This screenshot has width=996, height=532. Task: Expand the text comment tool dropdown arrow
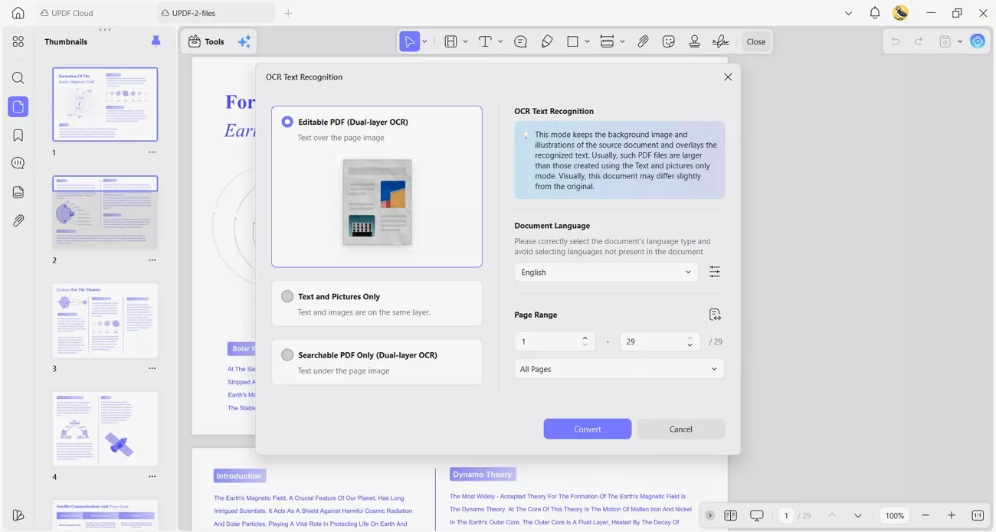tap(500, 41)
